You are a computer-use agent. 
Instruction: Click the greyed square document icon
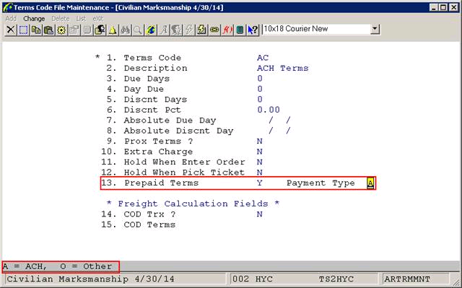pyautogui.click(x=87, y=30)
